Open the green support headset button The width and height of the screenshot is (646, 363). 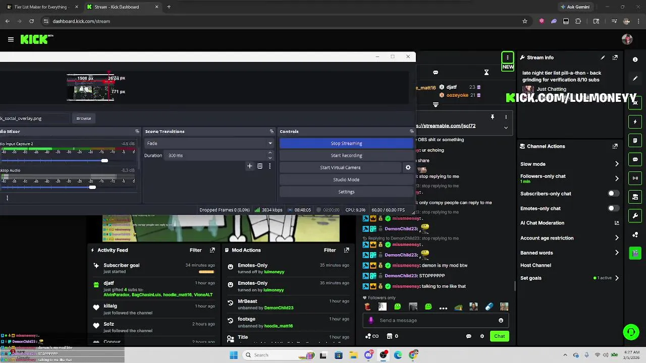point(631,332)
